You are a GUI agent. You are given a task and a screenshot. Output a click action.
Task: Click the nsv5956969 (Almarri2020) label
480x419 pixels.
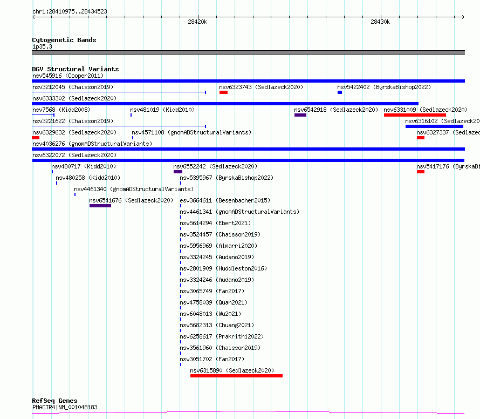point(218,246)
